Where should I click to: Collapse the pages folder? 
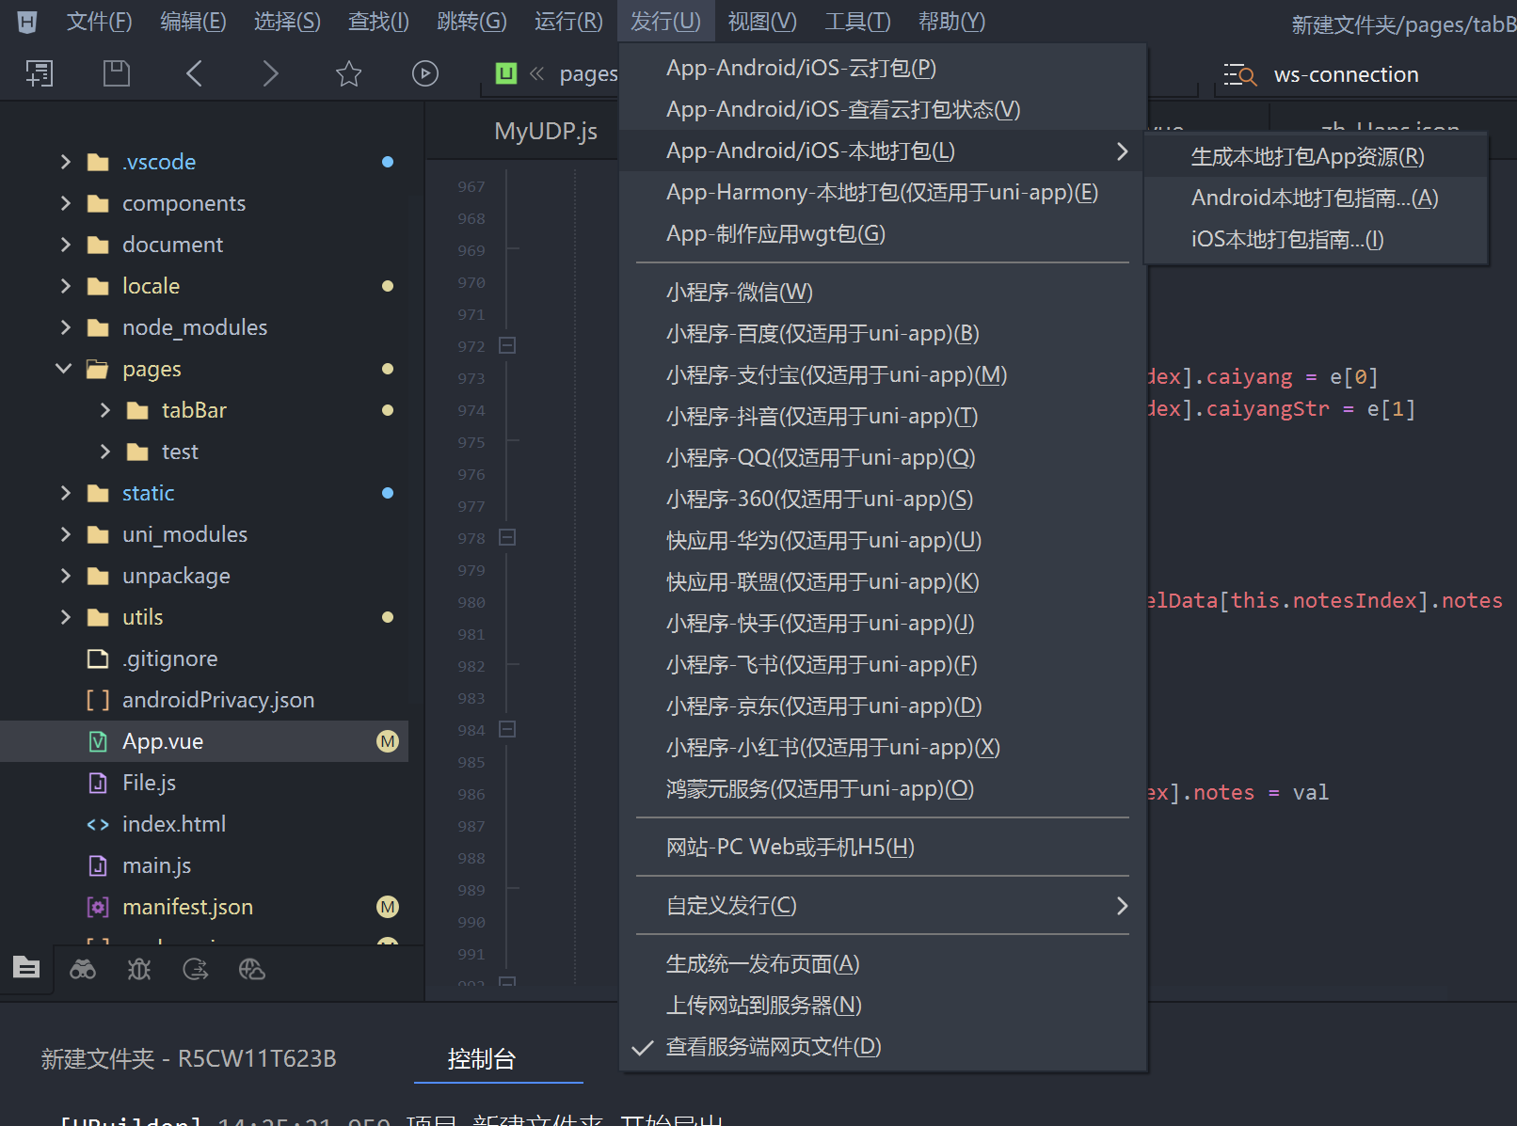[64, 369]
